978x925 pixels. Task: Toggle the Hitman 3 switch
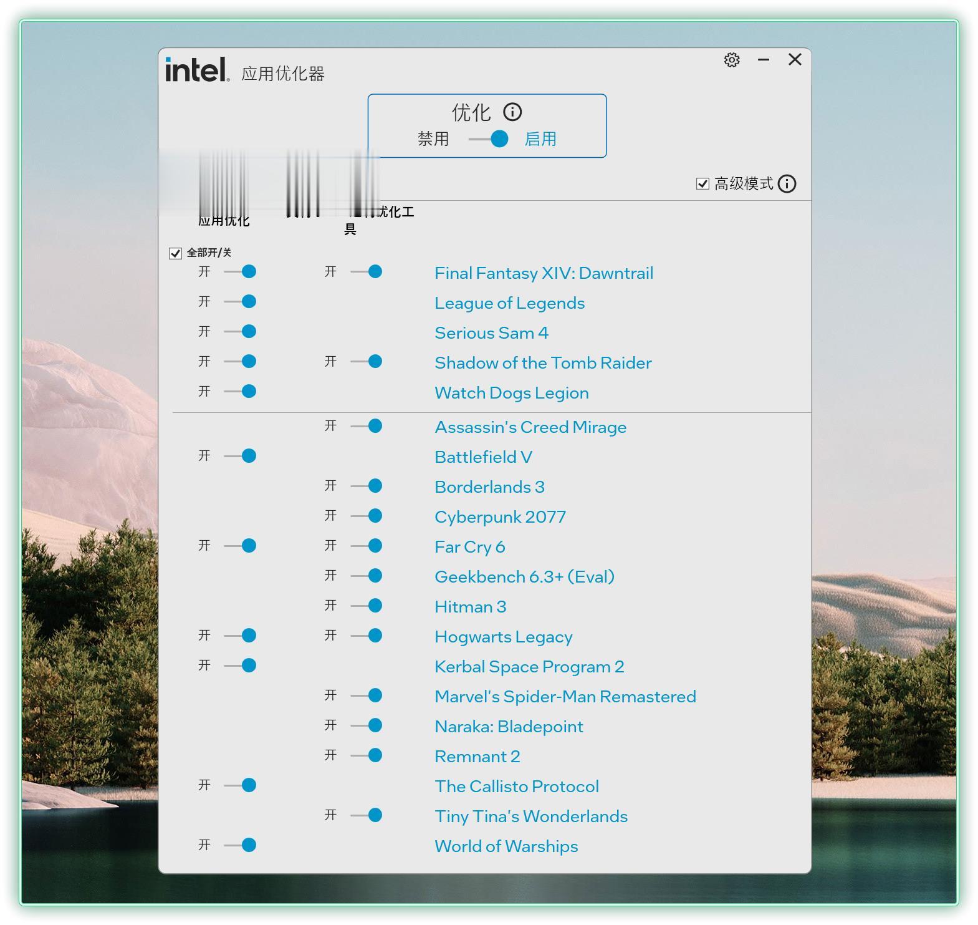[x=367, y=606]
